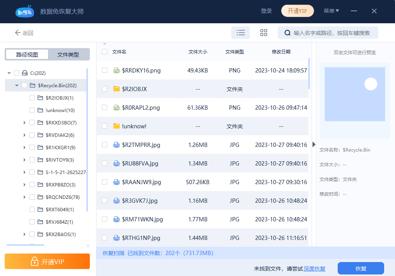The height and width of the screenshot is (276, 395).
Task: Open the 菜单 dropdown
Action: coord(331,11)
